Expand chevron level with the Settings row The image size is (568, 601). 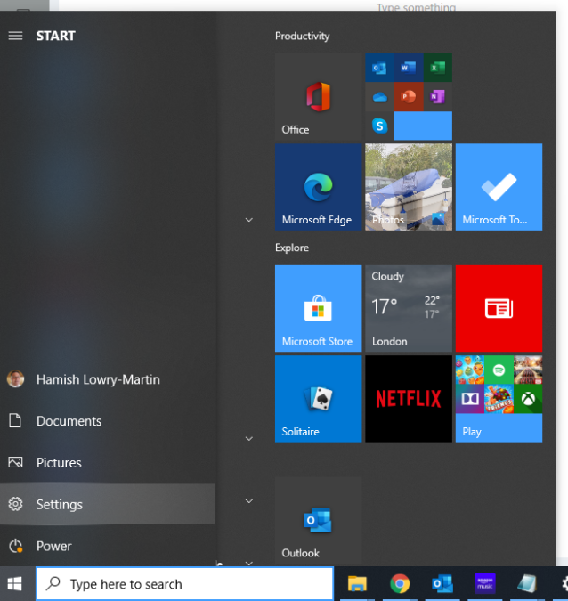tap(249, 501)
